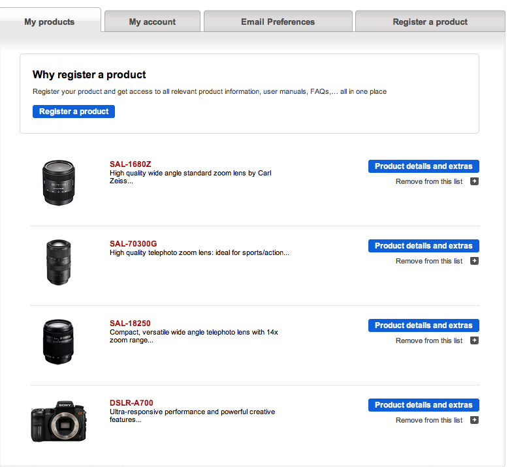The height and width of the screenshot is (467, 512).
Task: Click the arrow icon beside SAL-70300G remove link
Action: pyautogui.click(x=475, y=262)
